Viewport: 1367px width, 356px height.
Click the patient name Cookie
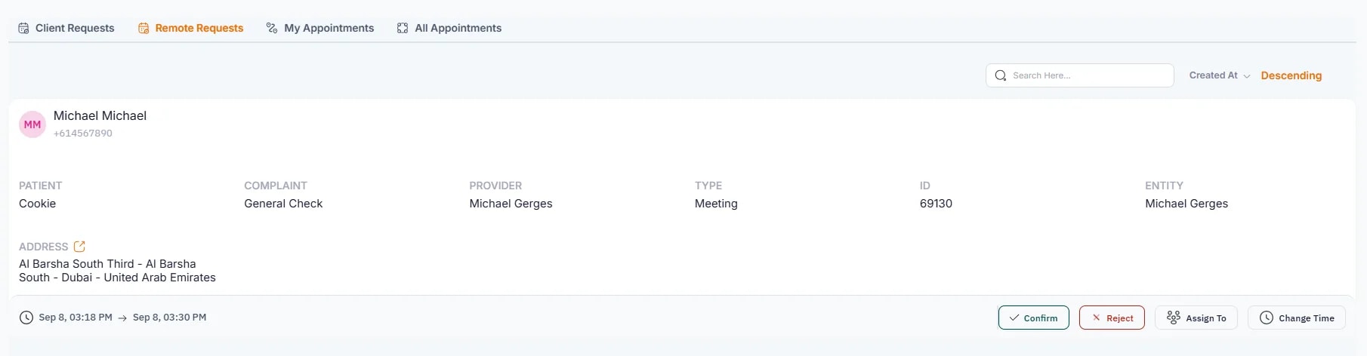click(38, 204)
